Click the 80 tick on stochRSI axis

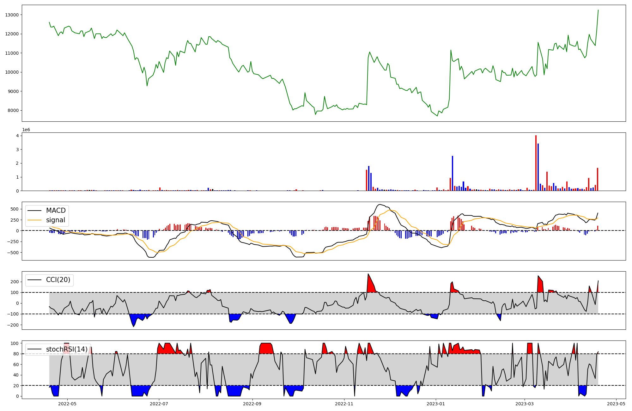pos(16,354)
